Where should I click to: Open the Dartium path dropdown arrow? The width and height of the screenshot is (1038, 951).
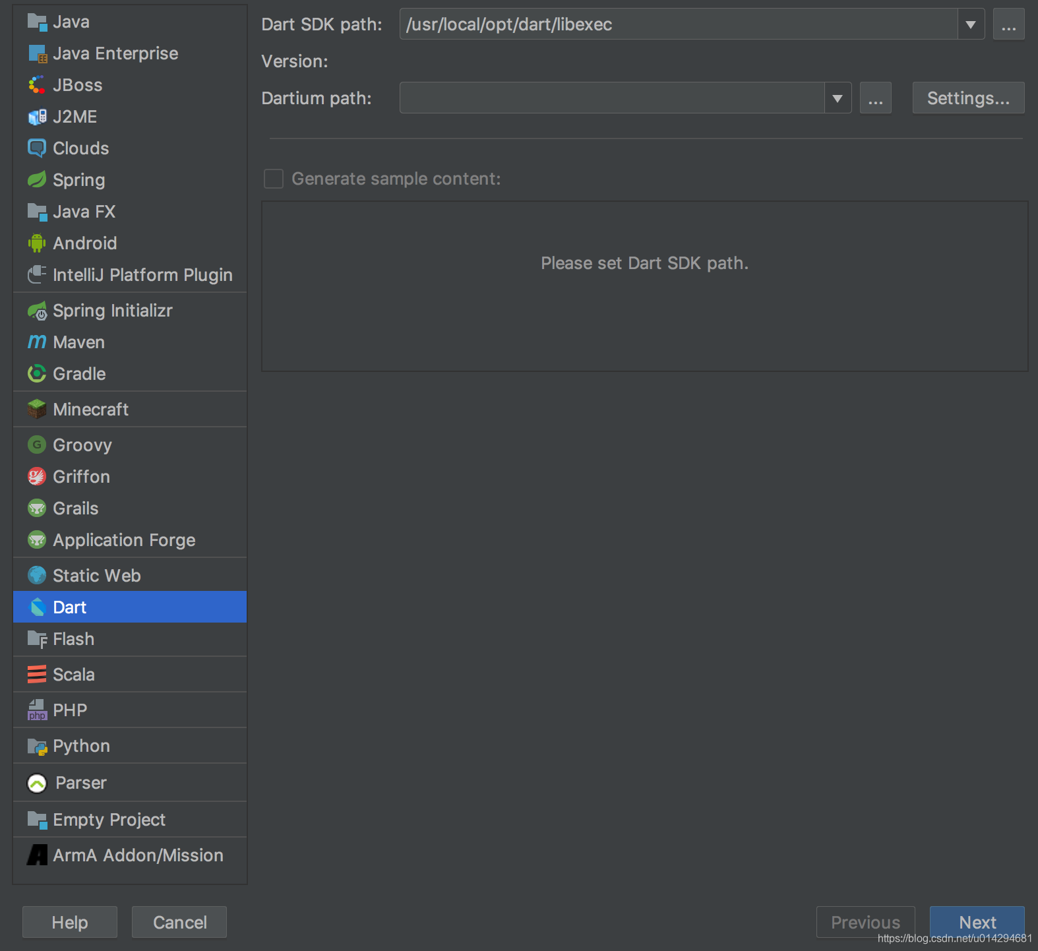click(838, 98)
